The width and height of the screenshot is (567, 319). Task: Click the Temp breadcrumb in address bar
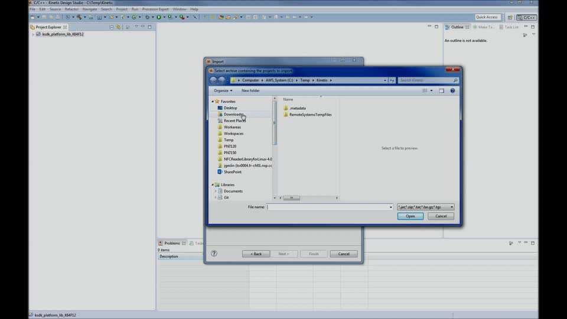point(305,80)
